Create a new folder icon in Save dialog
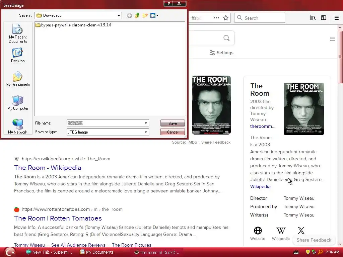Screen dimensions: 343x257 tap(145, 15)
